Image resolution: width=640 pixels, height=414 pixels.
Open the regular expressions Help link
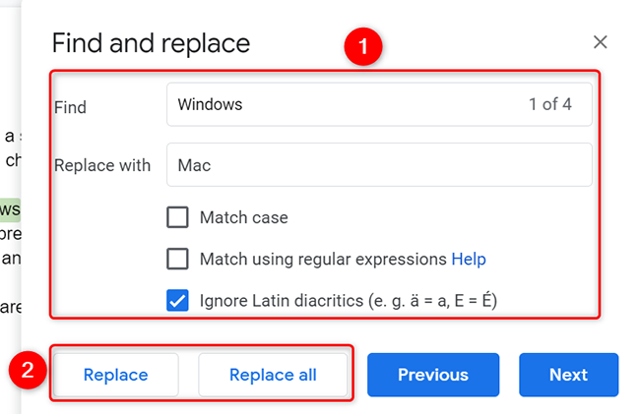[469, 260]
